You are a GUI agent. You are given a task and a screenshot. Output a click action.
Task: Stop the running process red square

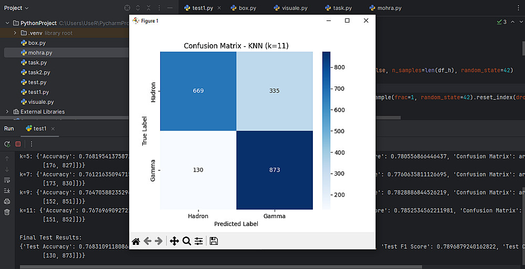point(18,144)
